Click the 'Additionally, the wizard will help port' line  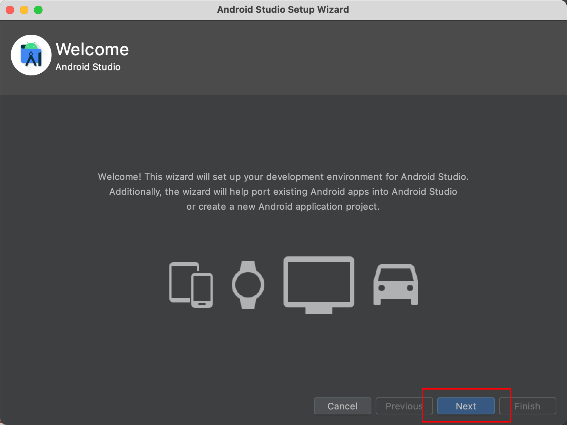pyautogui.click(x=283, y=192)
